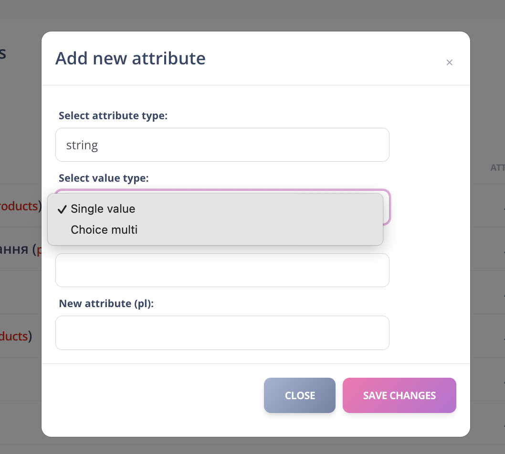505x454 pixels.
Task: Click the partially visible "ATT" column header
Action: click(497, 168)
